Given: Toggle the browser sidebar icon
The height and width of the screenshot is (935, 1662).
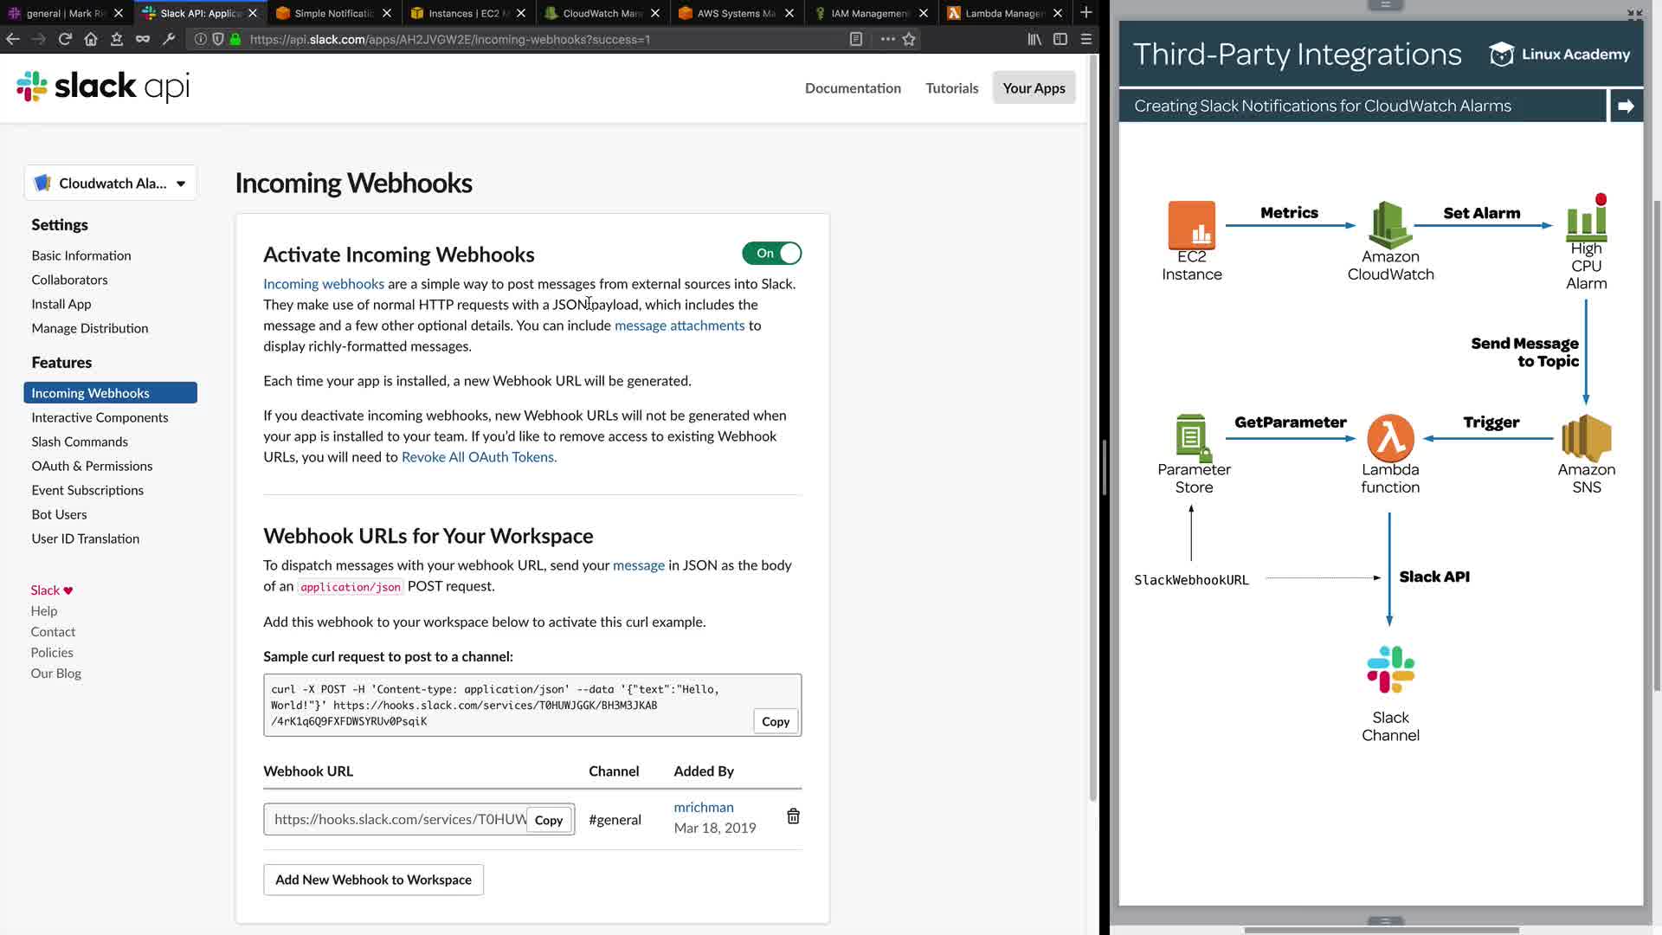Looking at the screenshot, I should tap(1060, 39).
